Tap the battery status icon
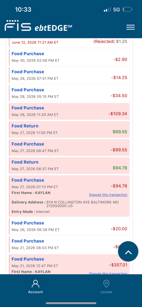This screenshot has width=142, height=307. click(x=128, y=10)
